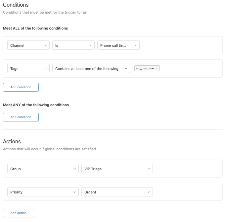
Task: Open the Group action dropdown
Action: [x=43, y=169]
